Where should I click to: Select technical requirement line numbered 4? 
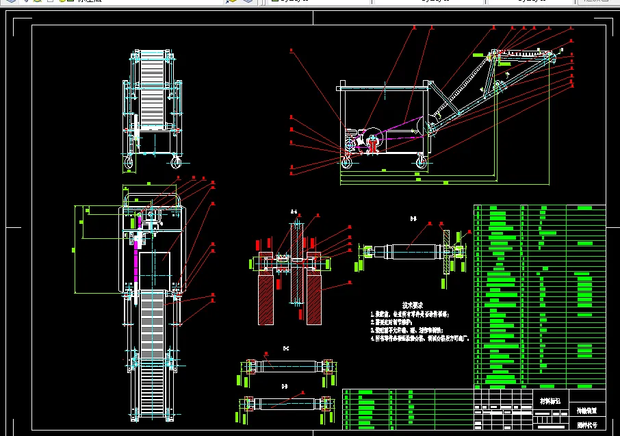pos(419,338)
